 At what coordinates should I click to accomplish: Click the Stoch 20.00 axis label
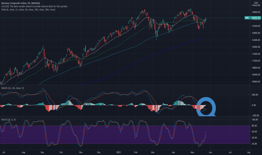pos(254,144)
